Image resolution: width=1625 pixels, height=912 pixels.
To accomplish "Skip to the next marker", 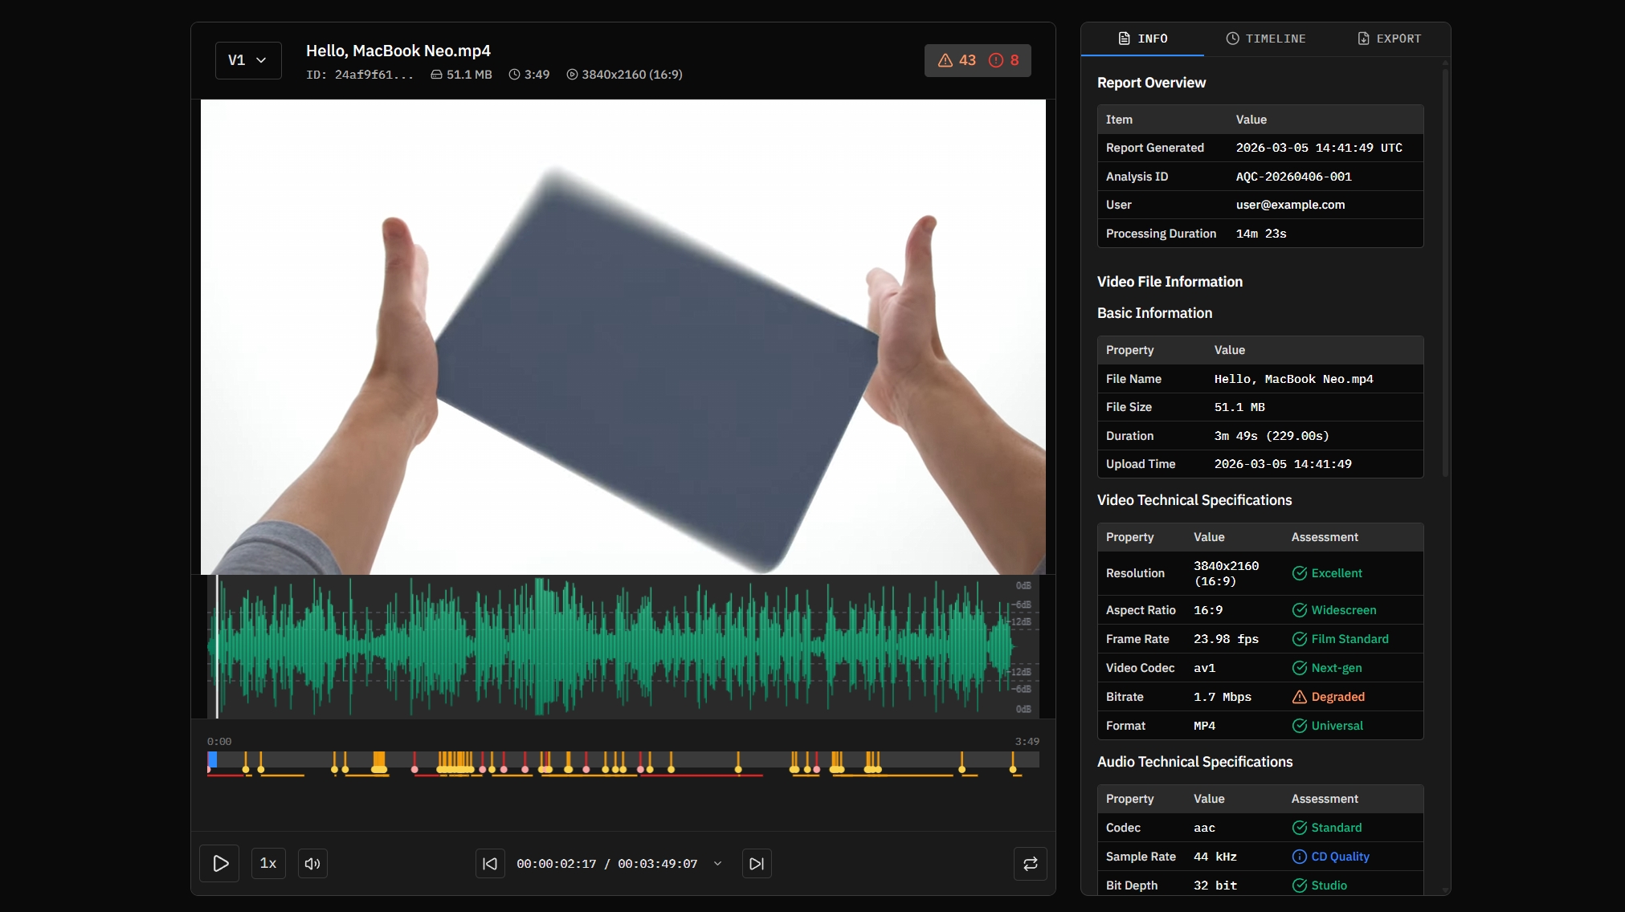I will point(757,864).
